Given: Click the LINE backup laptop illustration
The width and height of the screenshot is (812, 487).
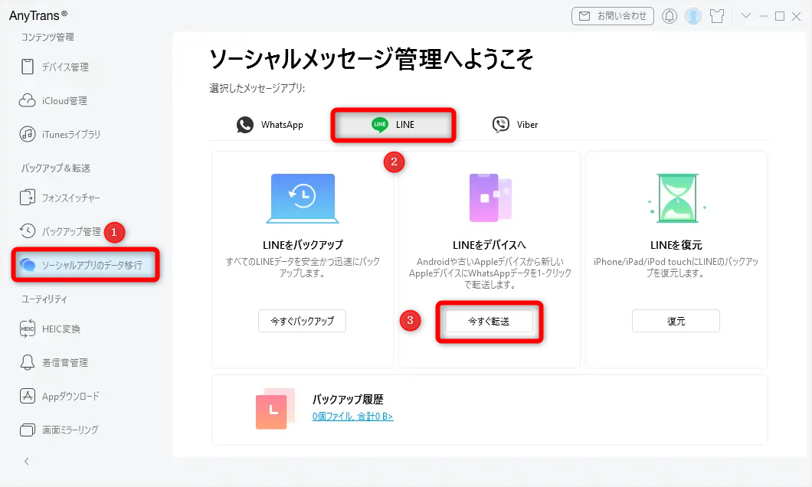Looking at the screenshot, I should 303,199.
